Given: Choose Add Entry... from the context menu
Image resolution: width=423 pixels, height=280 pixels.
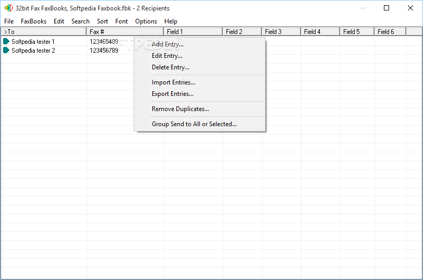Looking at the screenshot, I should [x=200, y=44].
